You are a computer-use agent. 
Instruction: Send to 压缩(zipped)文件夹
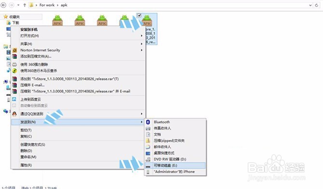pos(175,141)
